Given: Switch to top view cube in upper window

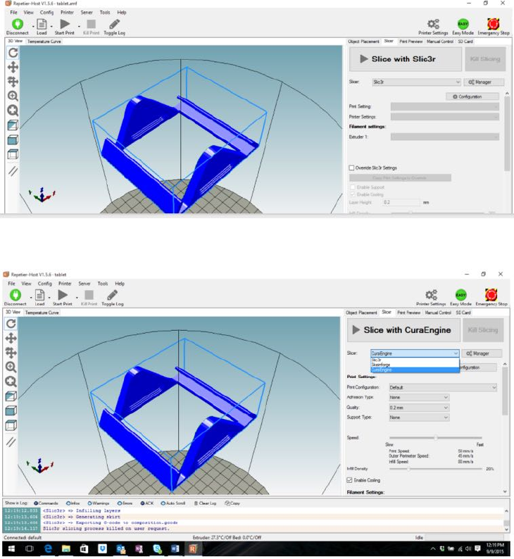Looking at the screenshot, I should tap(13, 154).
